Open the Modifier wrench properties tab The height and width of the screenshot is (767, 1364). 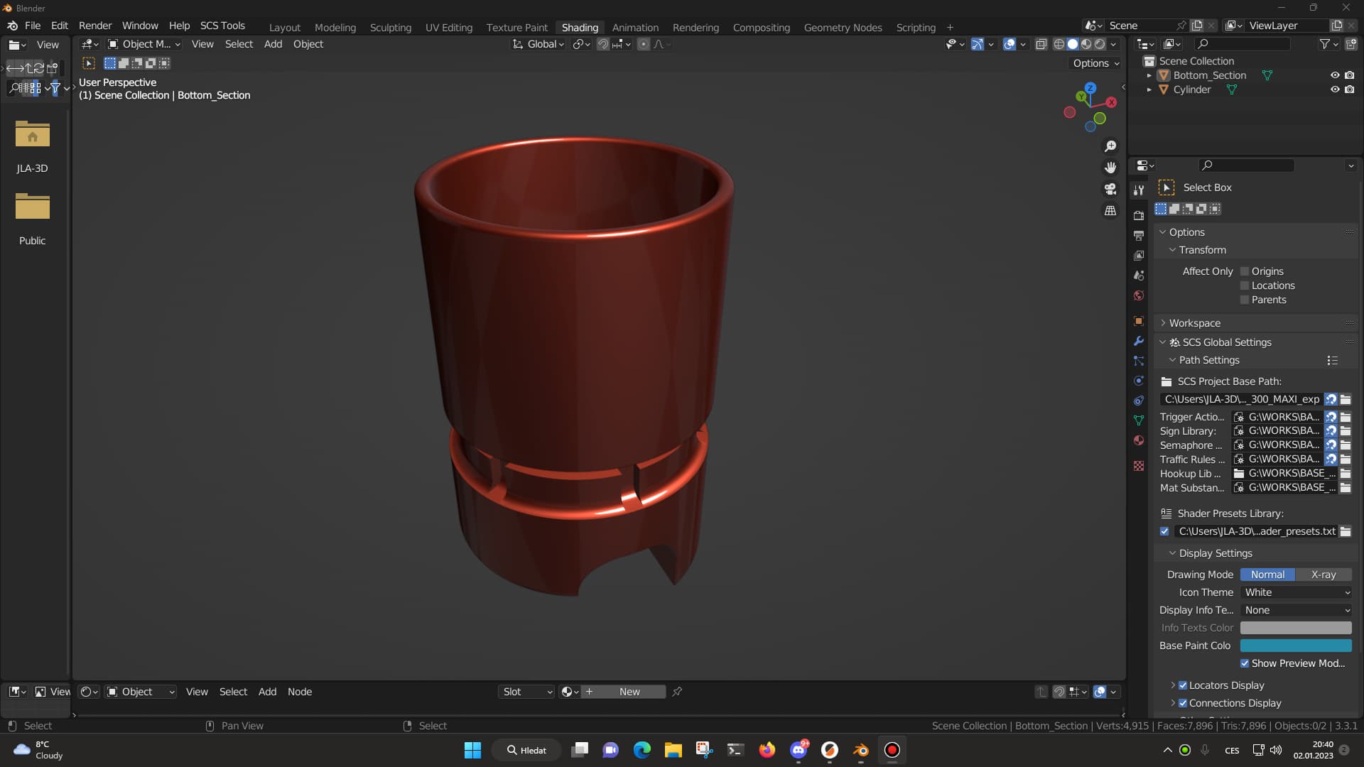point(1139,341)
